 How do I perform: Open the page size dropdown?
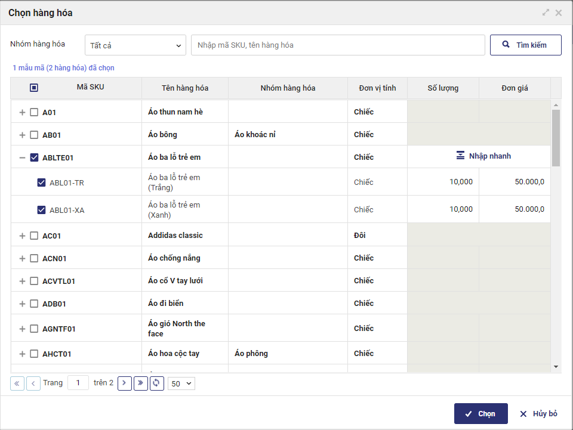pyautogui.click(x=181, y=383)
